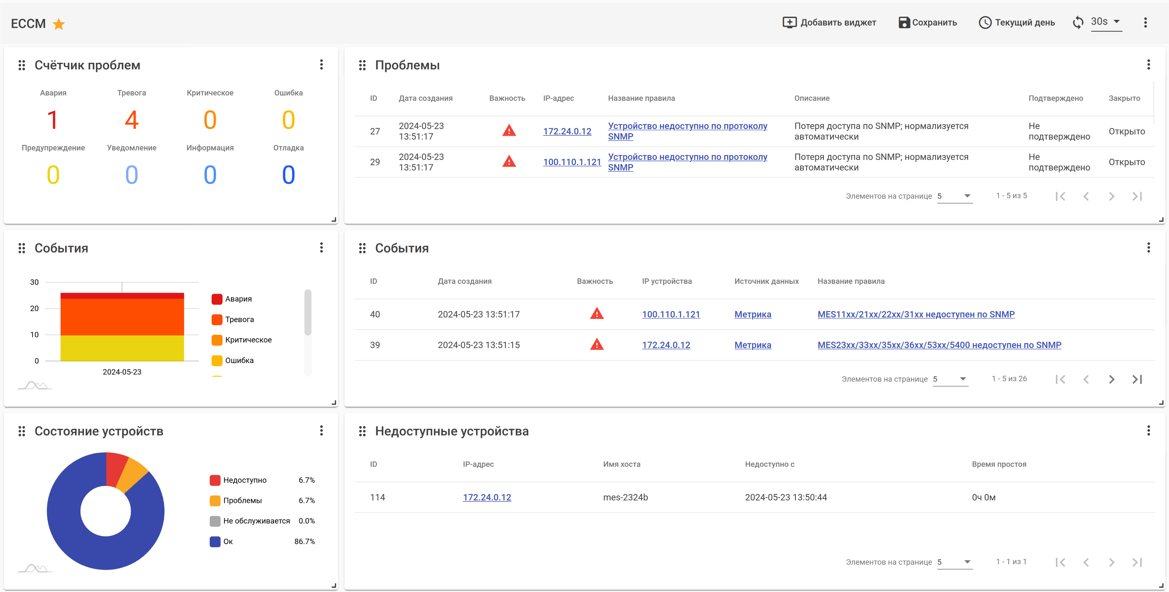Grab the drag handle of Проблемы widget
Screen dimensions: 1169x592
click(362, 65)
